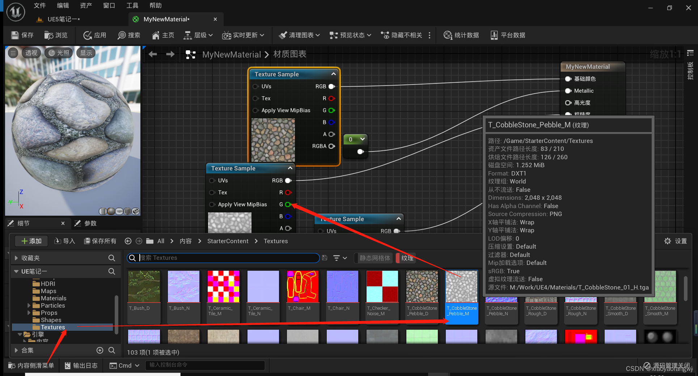Open the 编辑 edit menu
The height and width of the screenshot is (376, 698).
pos(63,5)
